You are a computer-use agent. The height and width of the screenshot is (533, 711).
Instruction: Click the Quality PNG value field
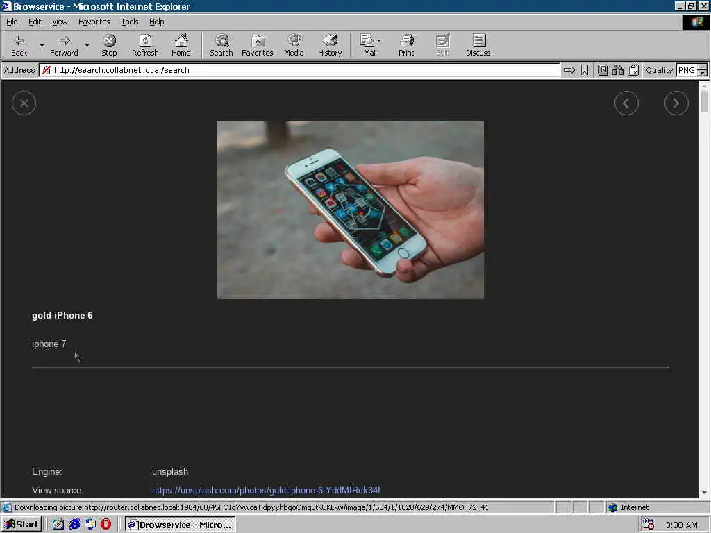point(687,70)
